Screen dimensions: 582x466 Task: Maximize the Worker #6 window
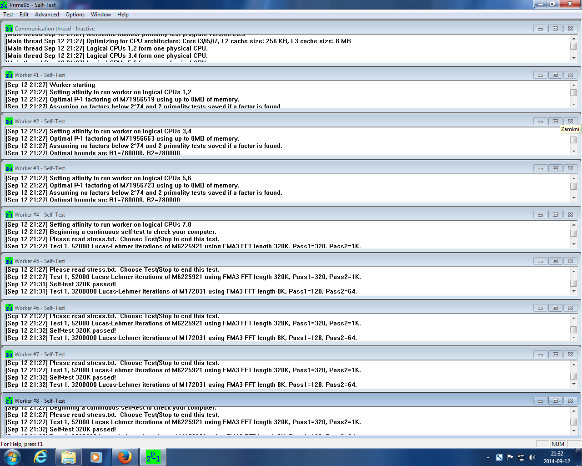pyautogui.click(x=555, y=308)
